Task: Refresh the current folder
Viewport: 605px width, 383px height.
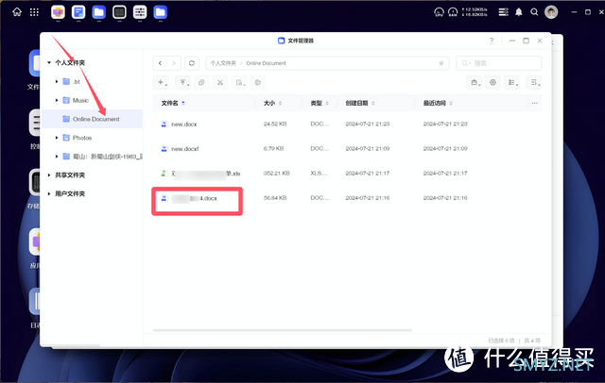Action: (x=192, y=63)
